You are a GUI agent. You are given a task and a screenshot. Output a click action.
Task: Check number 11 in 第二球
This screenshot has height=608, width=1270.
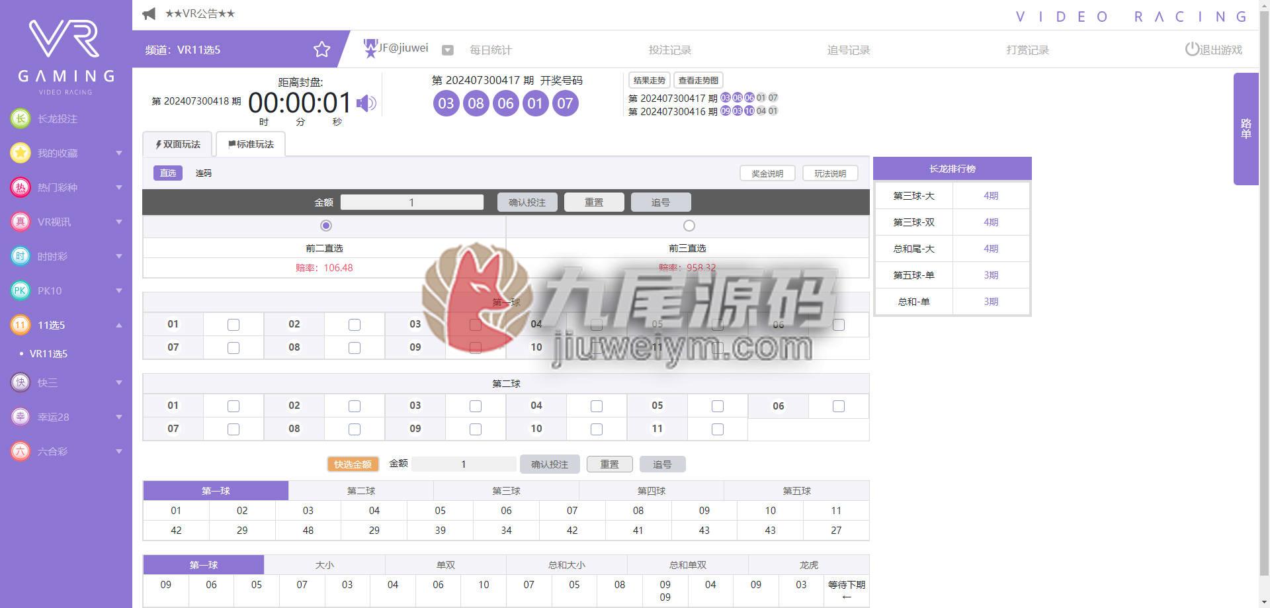718,429
